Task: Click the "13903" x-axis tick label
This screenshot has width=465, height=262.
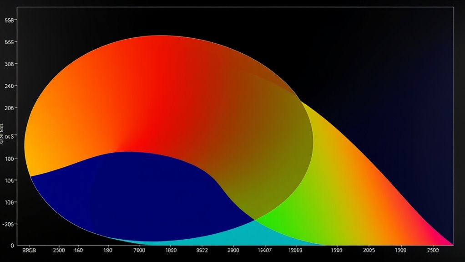Action: [295, 251]
